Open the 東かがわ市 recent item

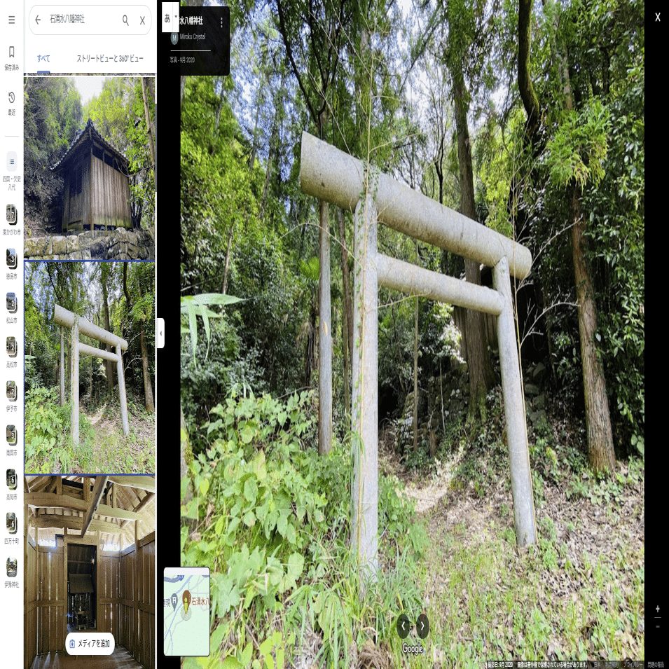click(11, 220)
